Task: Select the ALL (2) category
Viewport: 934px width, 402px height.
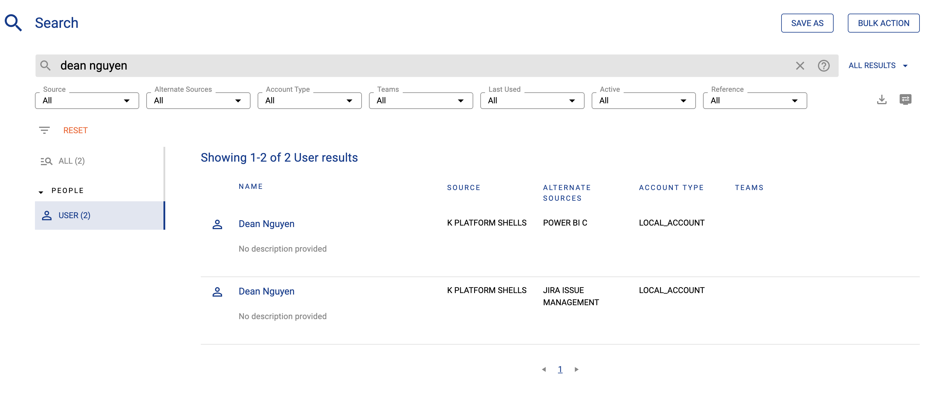Action: (71, 161)
